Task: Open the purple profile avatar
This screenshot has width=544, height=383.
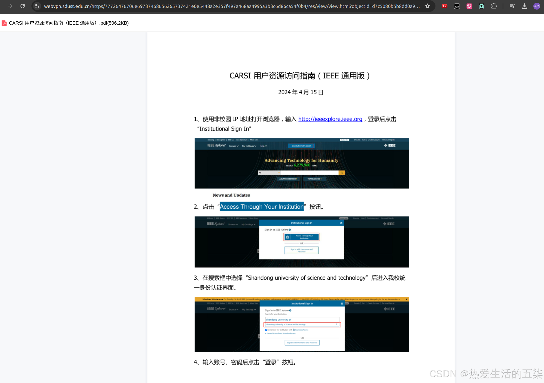Action: pos(537,6)
